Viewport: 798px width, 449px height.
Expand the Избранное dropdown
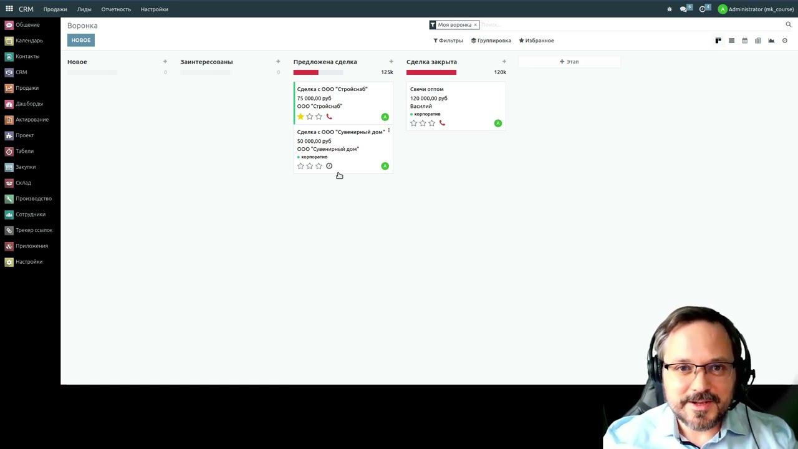point(536,41)
